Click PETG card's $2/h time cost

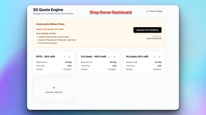point(70,66)
